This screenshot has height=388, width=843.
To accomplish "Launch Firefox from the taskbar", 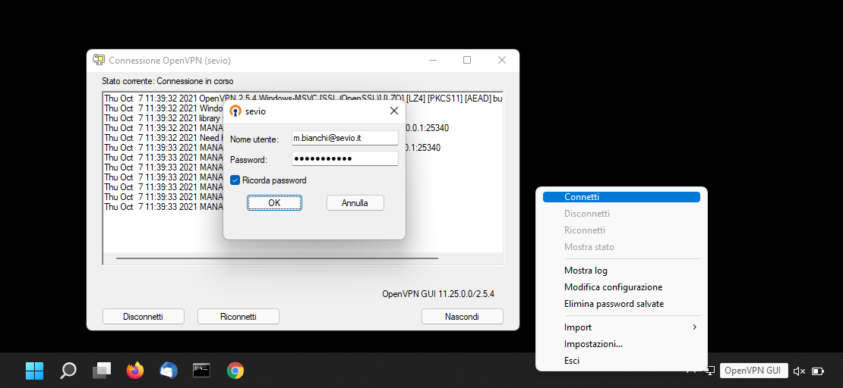I will coord(135,371).
